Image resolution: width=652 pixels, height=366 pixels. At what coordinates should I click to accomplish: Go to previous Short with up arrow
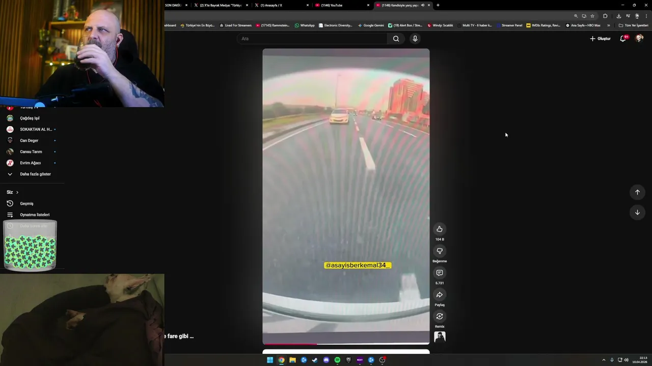click(637, 192)
